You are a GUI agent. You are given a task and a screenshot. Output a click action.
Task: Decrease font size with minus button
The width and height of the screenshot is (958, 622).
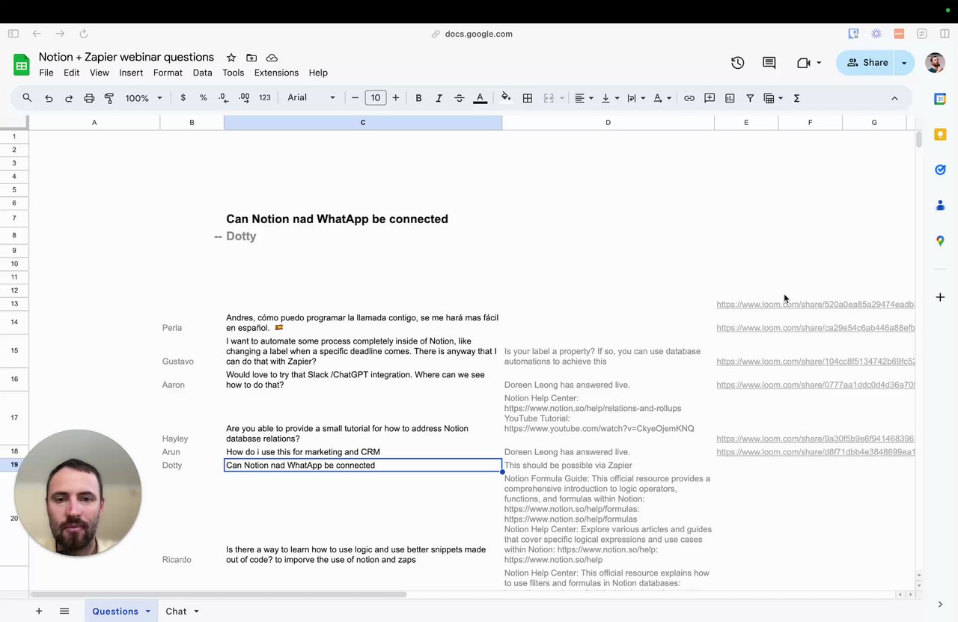(356, 98)
